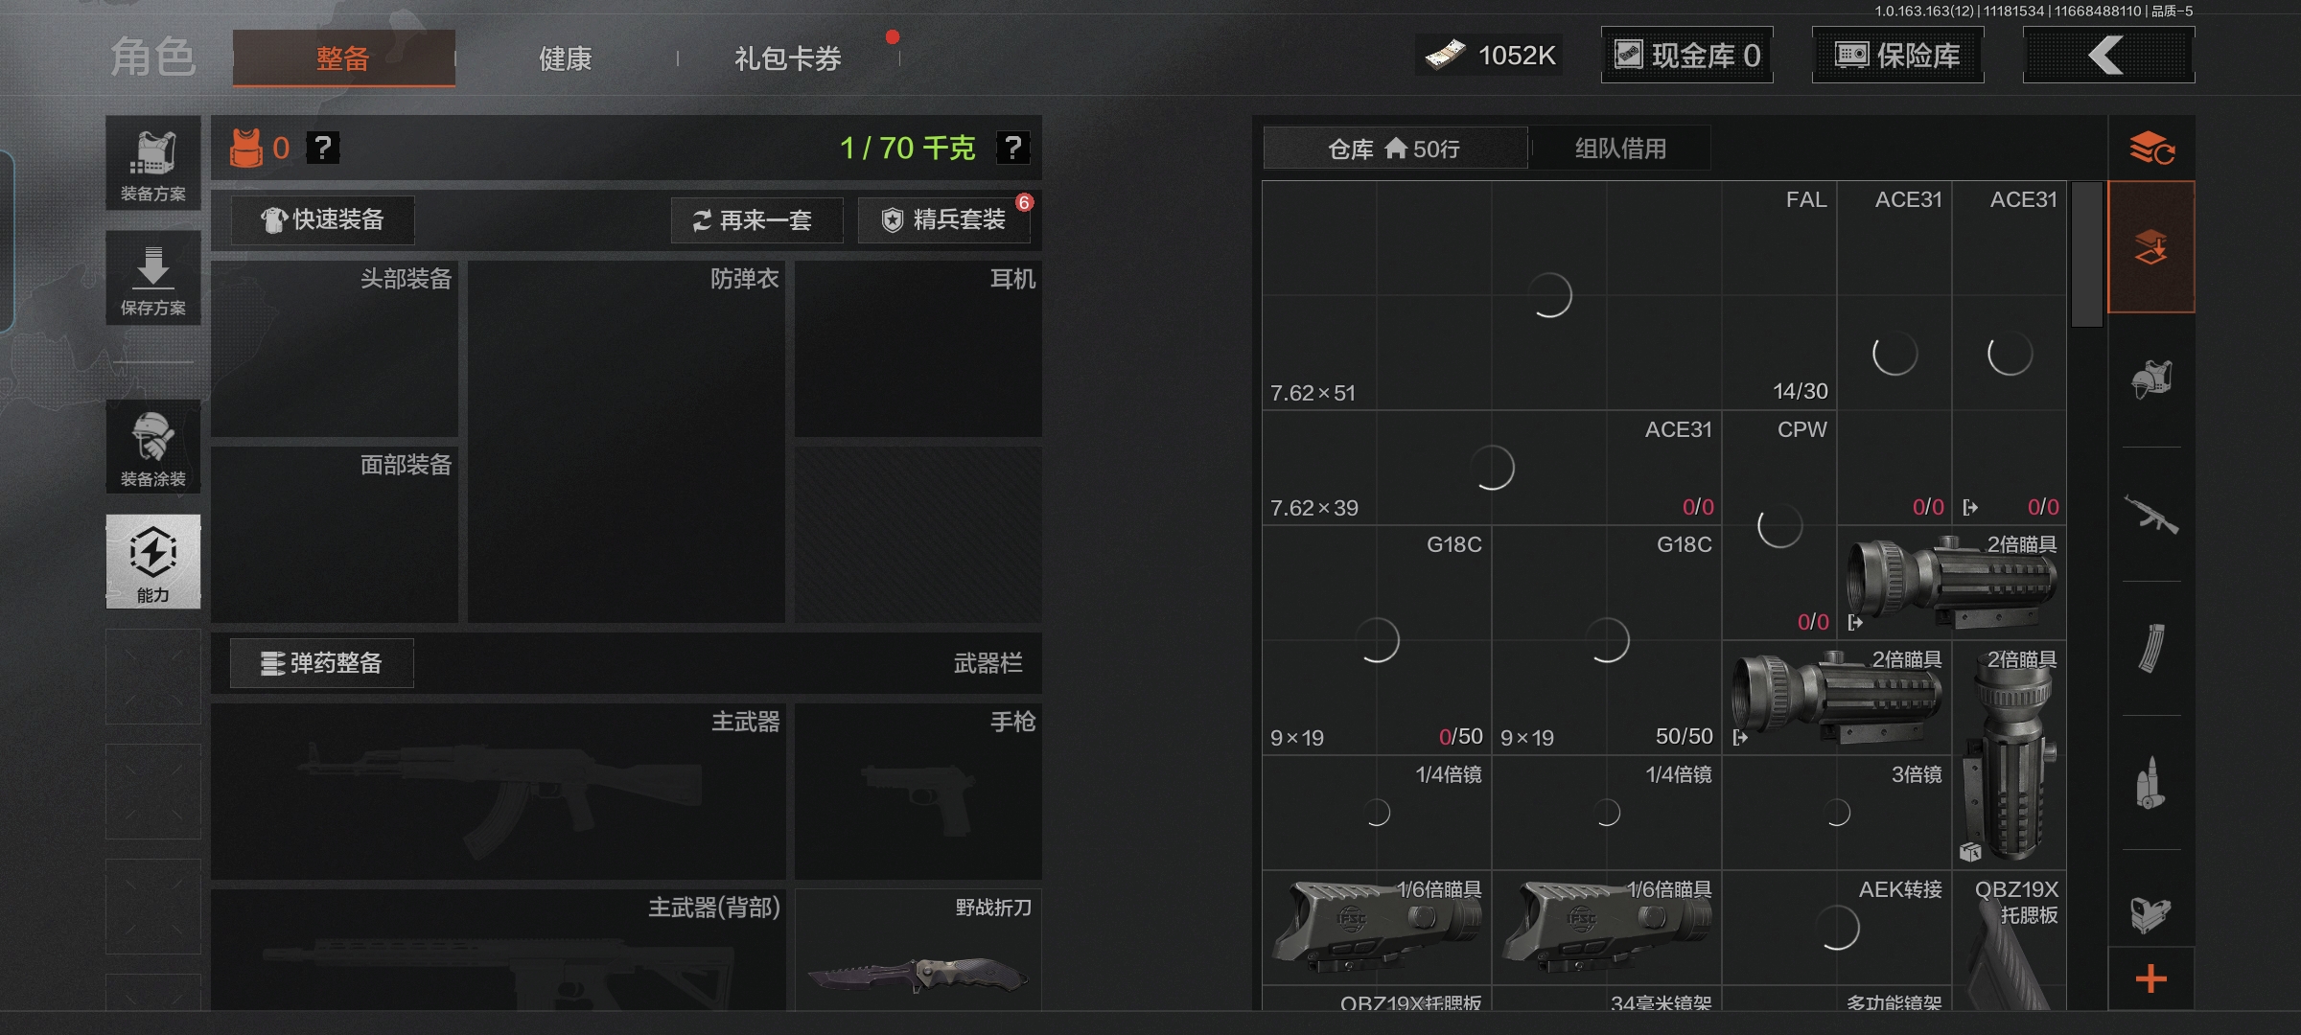Click the orange sort and refresh storage icon
The image size is (2301, 1035).
pyautogui.click(x=2151, y=148)
